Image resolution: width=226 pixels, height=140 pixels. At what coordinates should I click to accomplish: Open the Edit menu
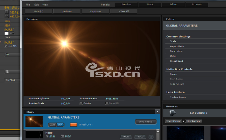pos(36,5)
